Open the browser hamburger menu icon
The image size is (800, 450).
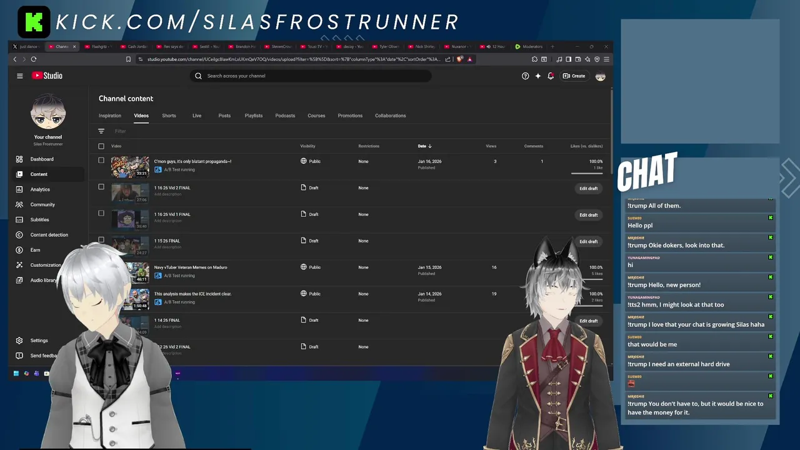coord(606,59)
